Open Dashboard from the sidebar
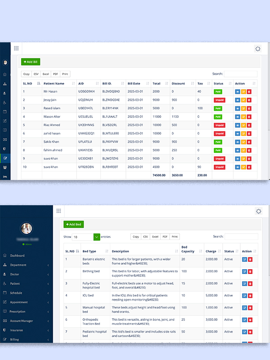This screenshot has height=360, width=270. (x=17, y=256)
